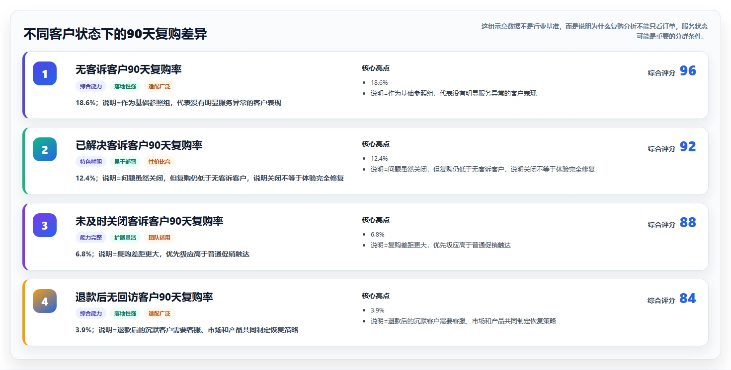
Task: Click the bullet 说明=复购差距更大 under 核心亮点
Action: tap(441, 245)
